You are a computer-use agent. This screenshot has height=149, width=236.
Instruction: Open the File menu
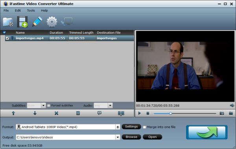6,11
